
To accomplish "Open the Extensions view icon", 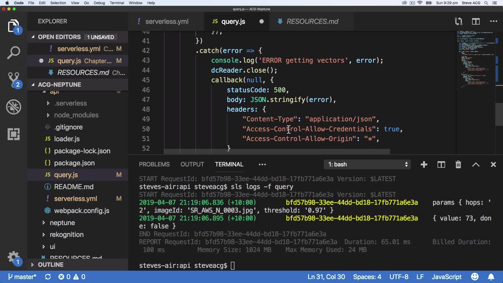I will point(13,134).
